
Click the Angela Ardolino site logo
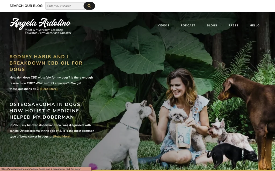tap(40, 24)
